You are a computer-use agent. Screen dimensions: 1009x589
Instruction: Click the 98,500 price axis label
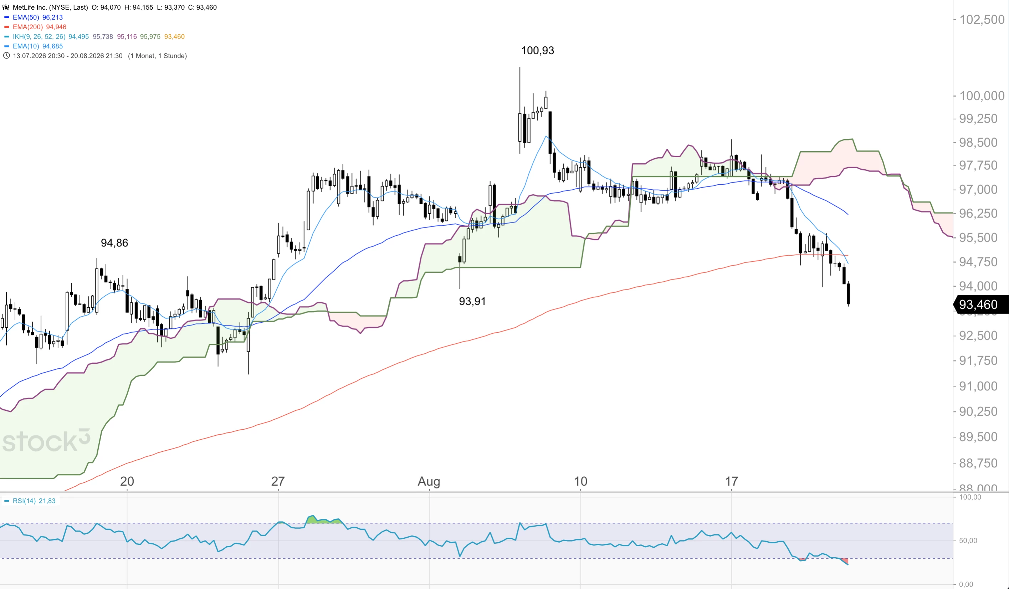[x=978, y=143]
